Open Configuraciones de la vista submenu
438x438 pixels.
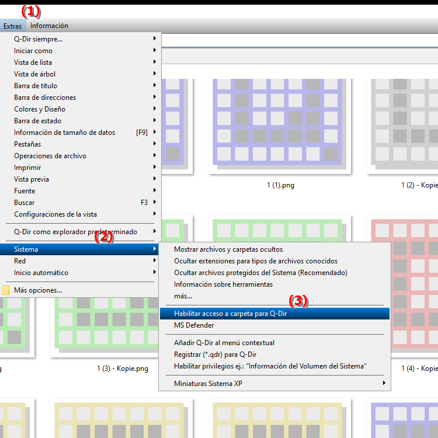coord(81,214)
